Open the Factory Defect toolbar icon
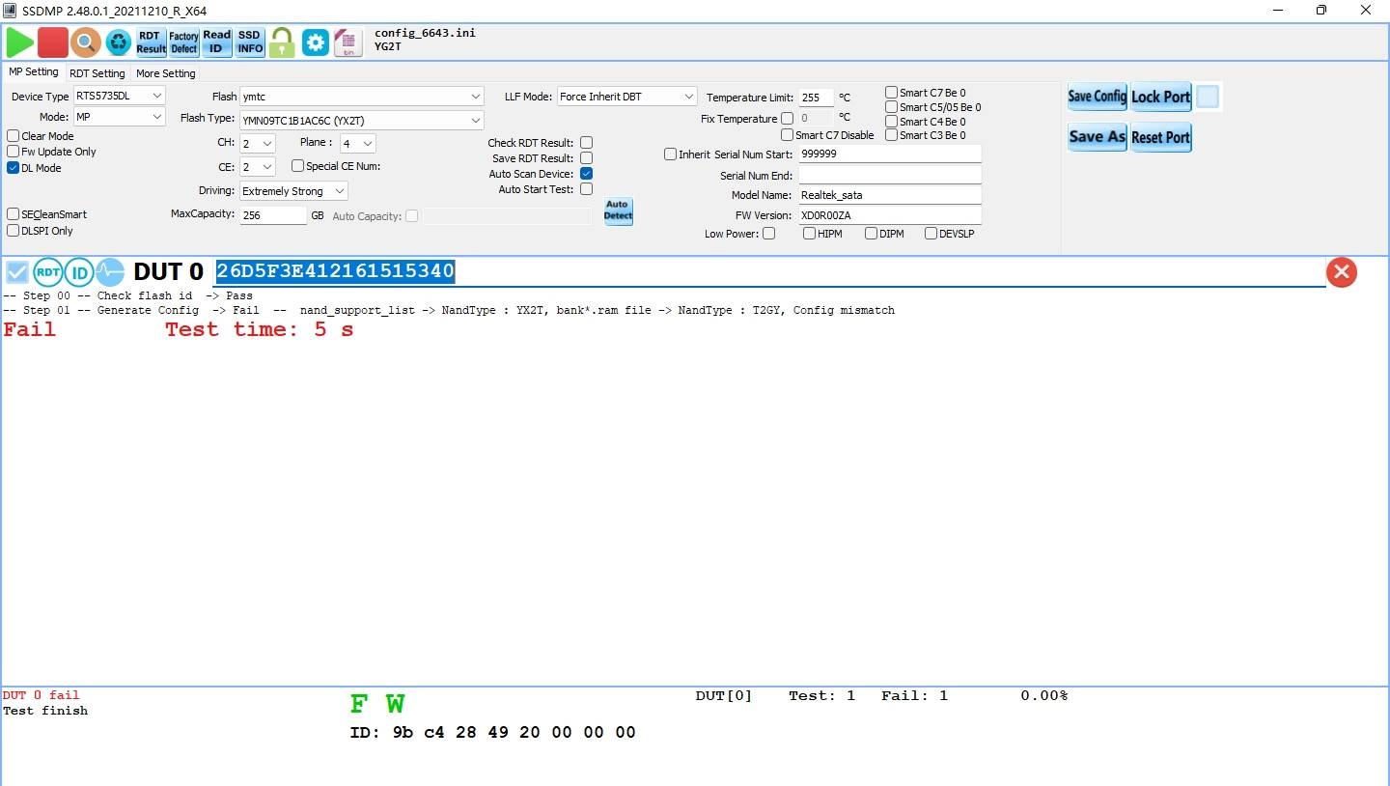The width and height of the screenshot is (1390, 786). tap(183, 42)
